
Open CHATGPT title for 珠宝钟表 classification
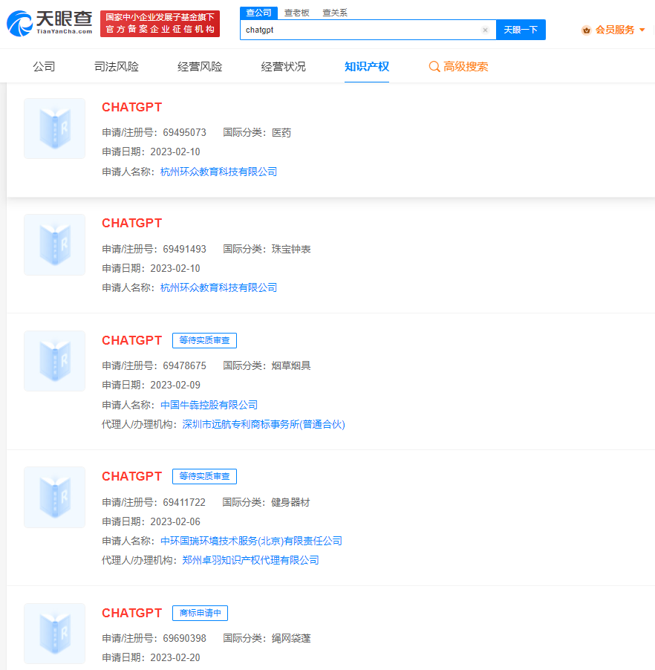(x=132, y=223)
